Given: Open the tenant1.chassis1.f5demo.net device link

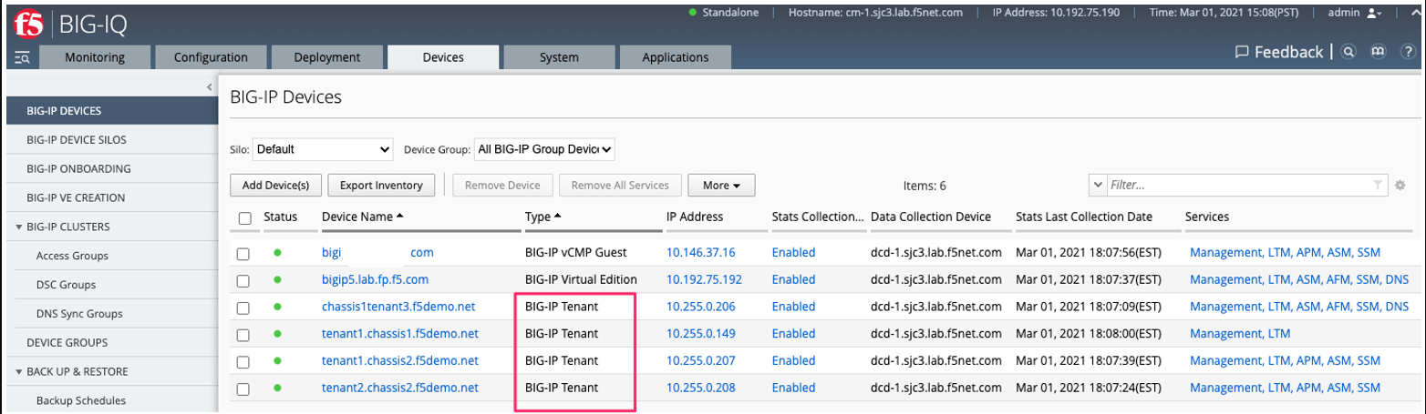Looking at the screenshot, I should [400, 334].
